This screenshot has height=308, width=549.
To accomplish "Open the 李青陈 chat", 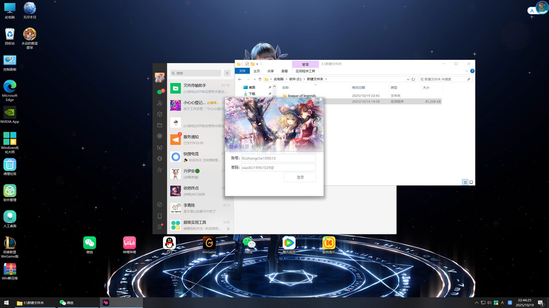I will [x=200, y=208].
